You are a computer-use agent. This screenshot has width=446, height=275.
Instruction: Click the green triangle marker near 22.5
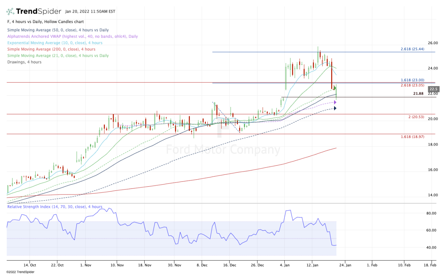pos(335,88)
